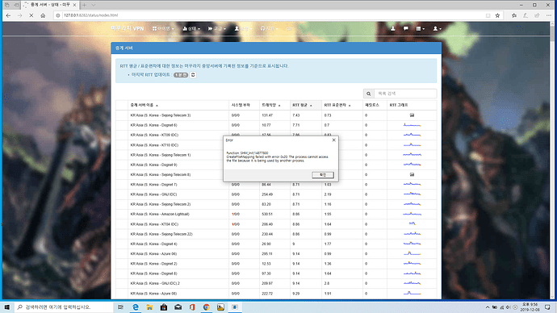Viewport: 557px width, 313px height.
Task: Open a new browser tab
Action: click(x=84, y=5)
